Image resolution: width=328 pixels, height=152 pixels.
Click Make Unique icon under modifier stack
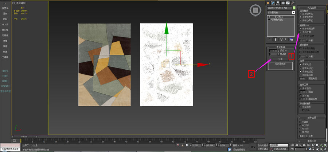pos(281,39)
